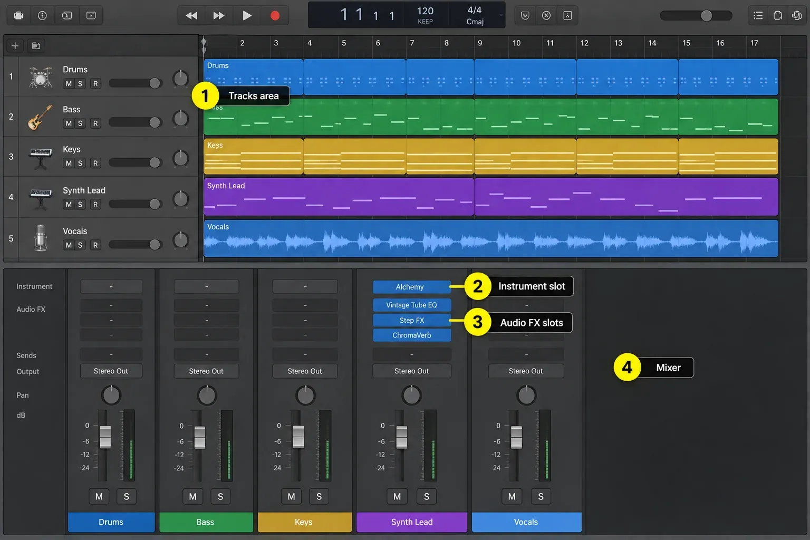810x540 pixels.
Task: Click the microphone icon on the Vocals track
Action: [x=41, y=238]
